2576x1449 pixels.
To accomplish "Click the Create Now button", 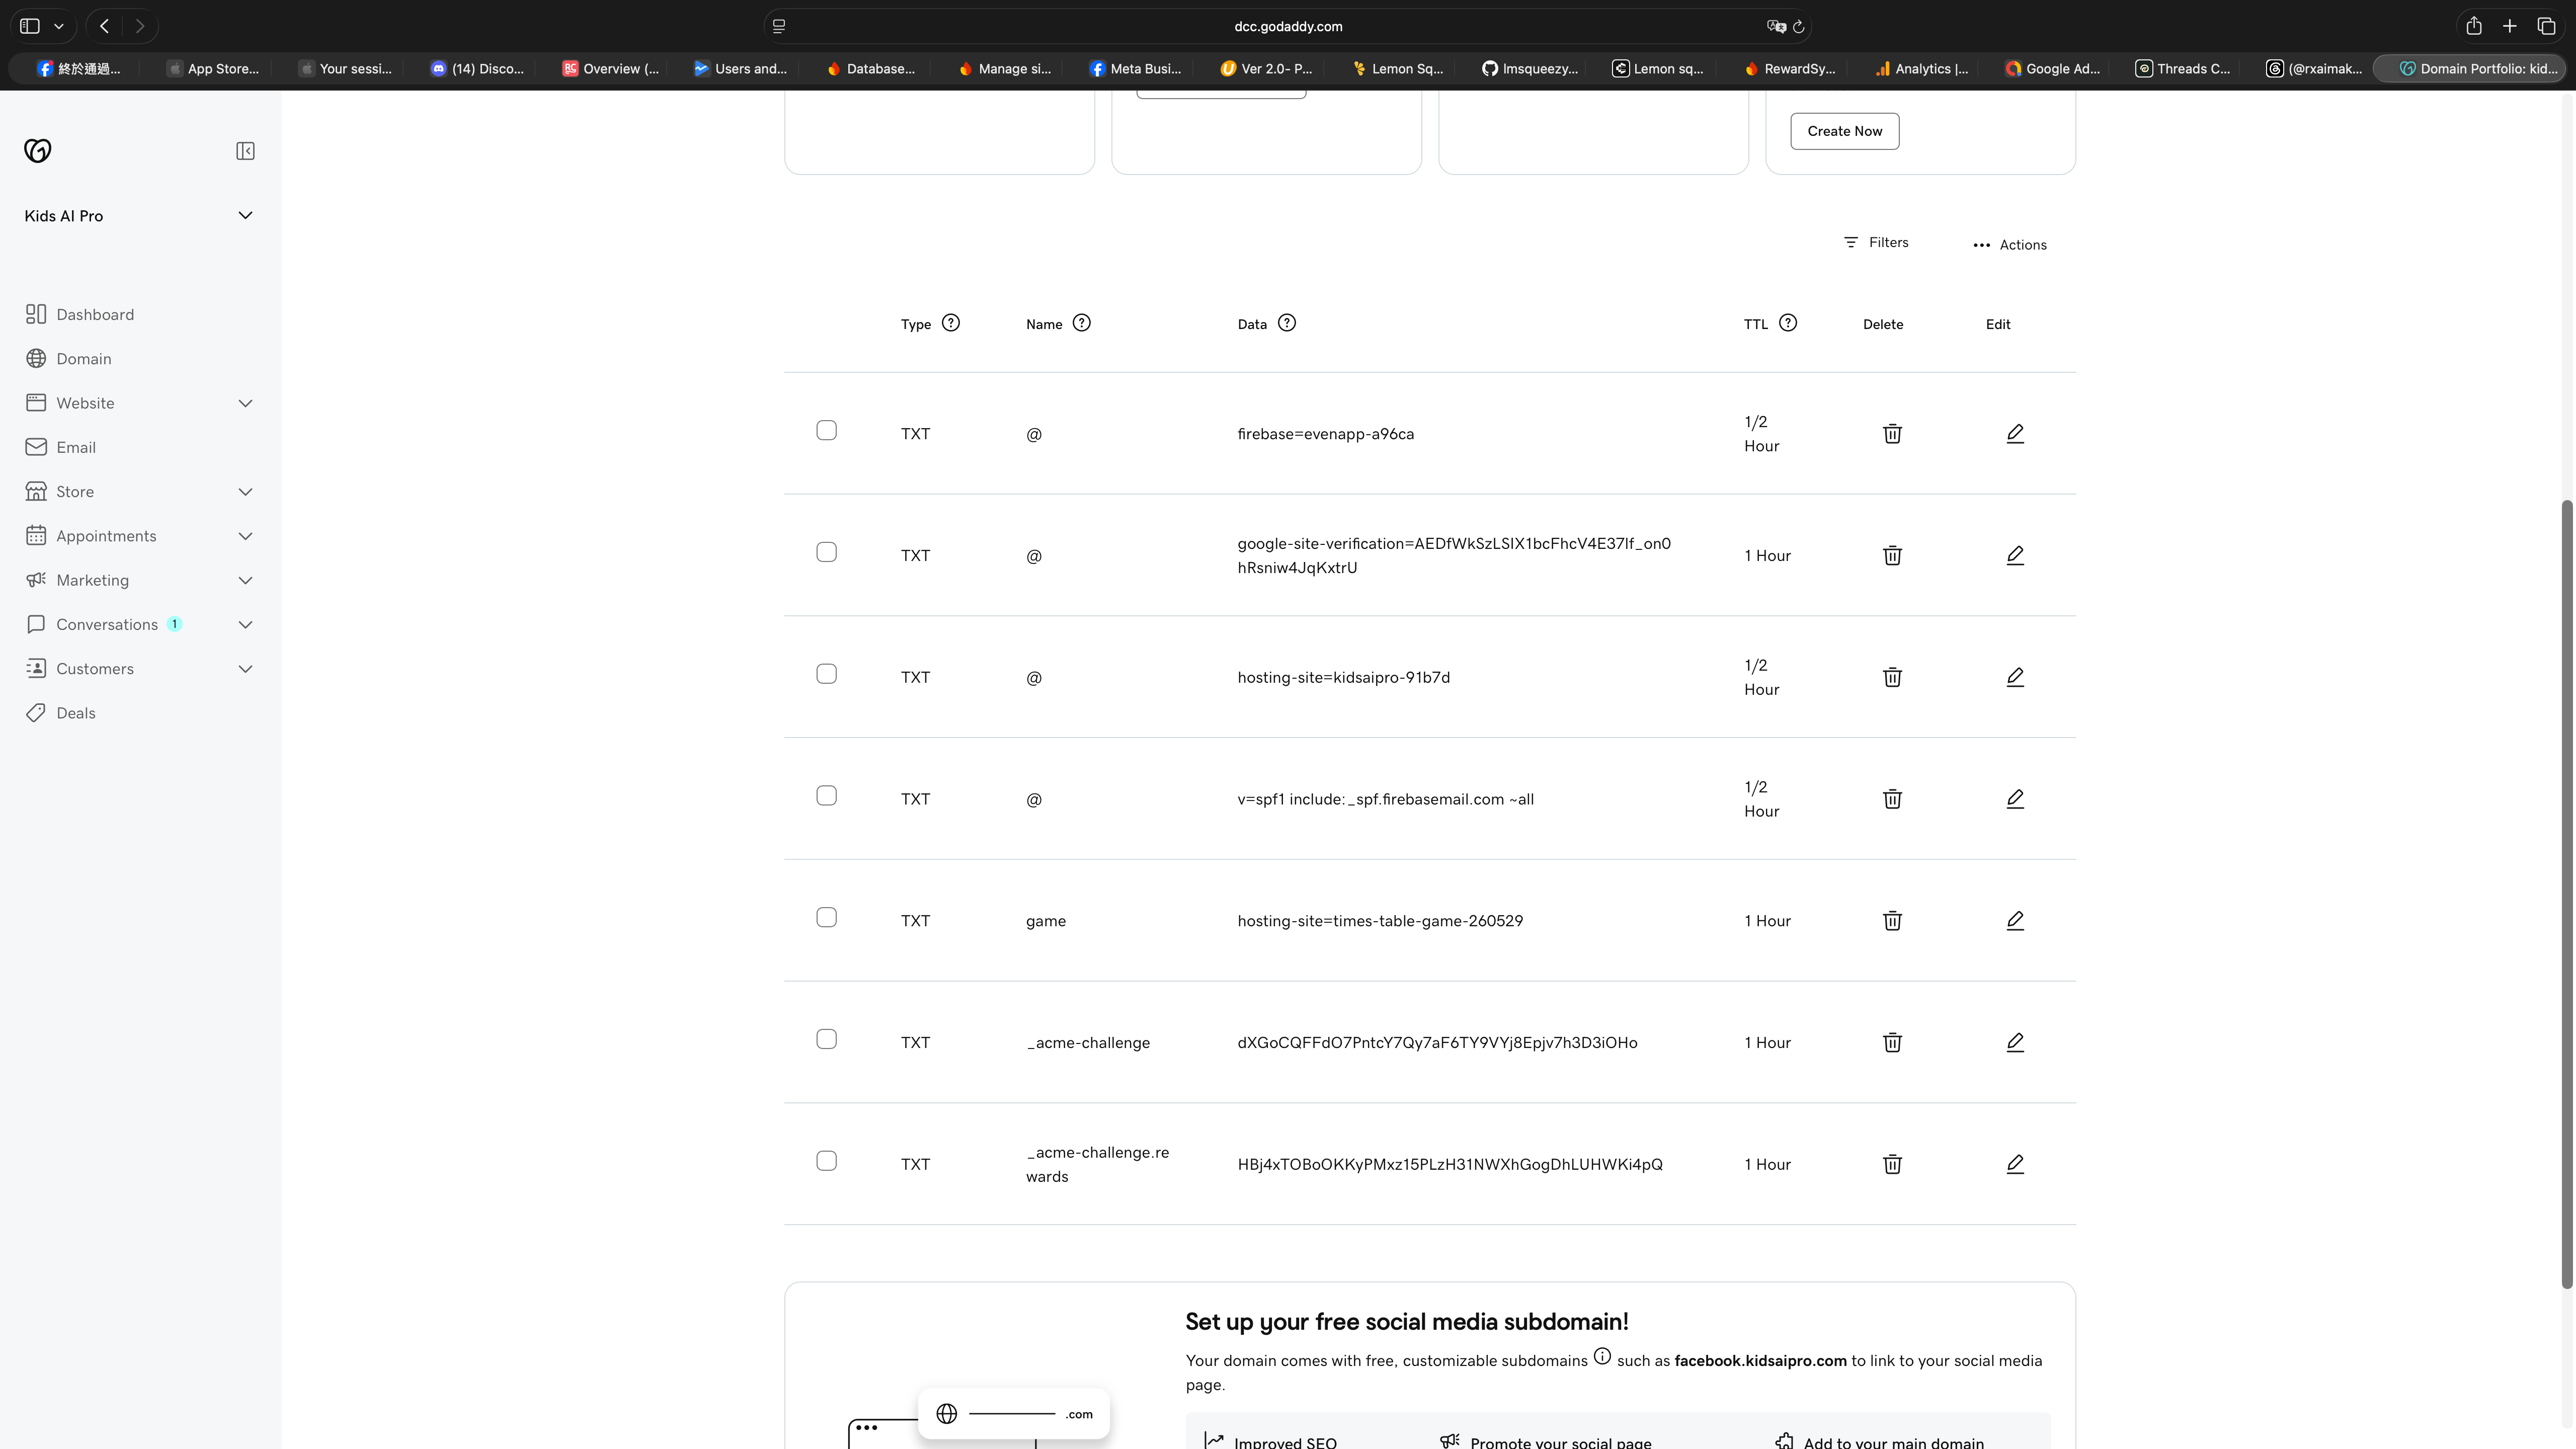I will click(1844, 131).
